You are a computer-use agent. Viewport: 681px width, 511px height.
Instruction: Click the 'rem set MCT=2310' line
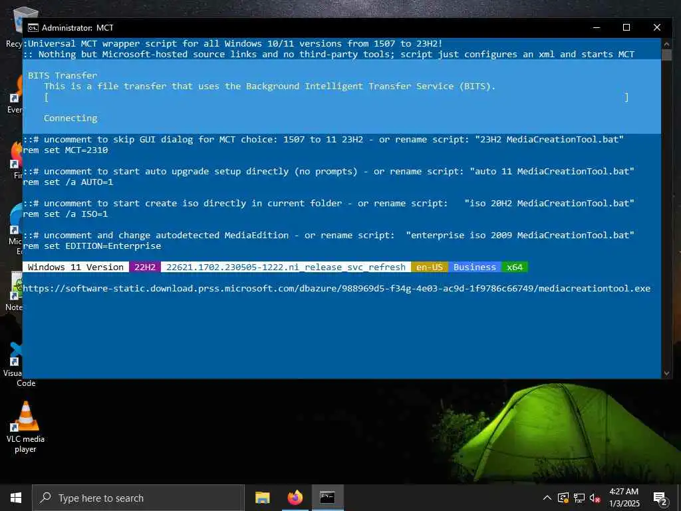65,150
